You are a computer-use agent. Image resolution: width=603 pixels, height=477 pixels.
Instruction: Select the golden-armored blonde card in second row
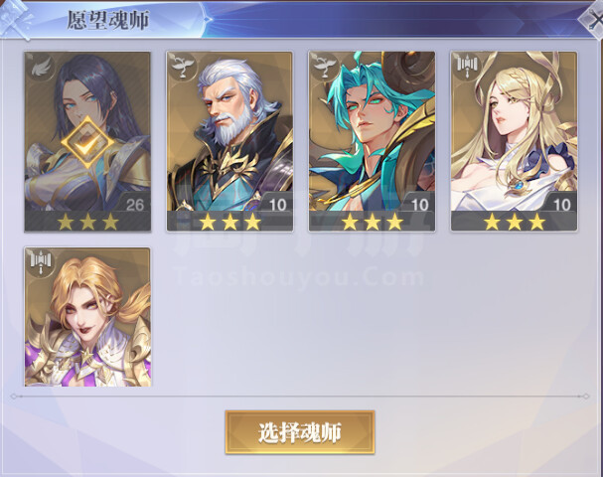pos(87,317)
